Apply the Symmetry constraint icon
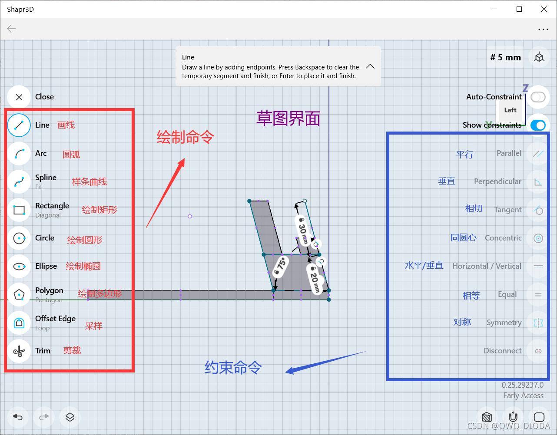557x435 pixels. (538, 323)
